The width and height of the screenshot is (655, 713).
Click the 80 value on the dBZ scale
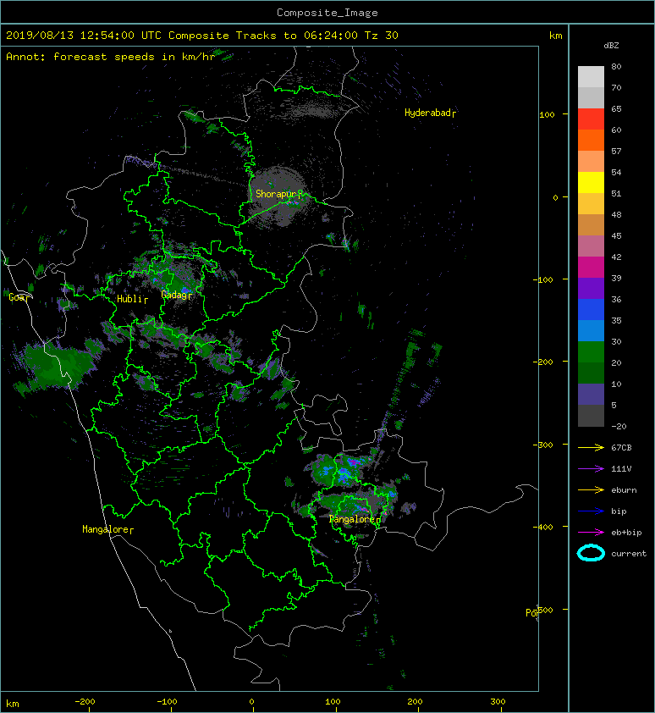pyautogui.click(x=616, y=66)
